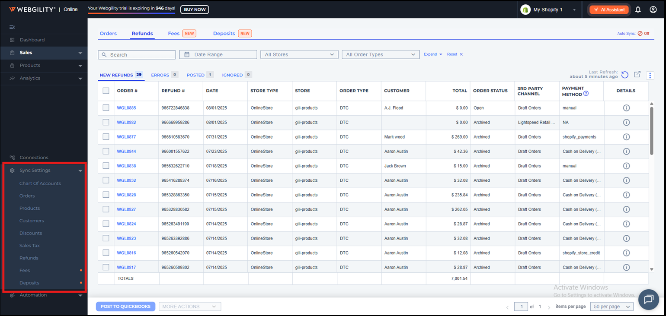Screen dimensions: 666x316
Task: Click the export icon above the table
Action: point(637,75)
